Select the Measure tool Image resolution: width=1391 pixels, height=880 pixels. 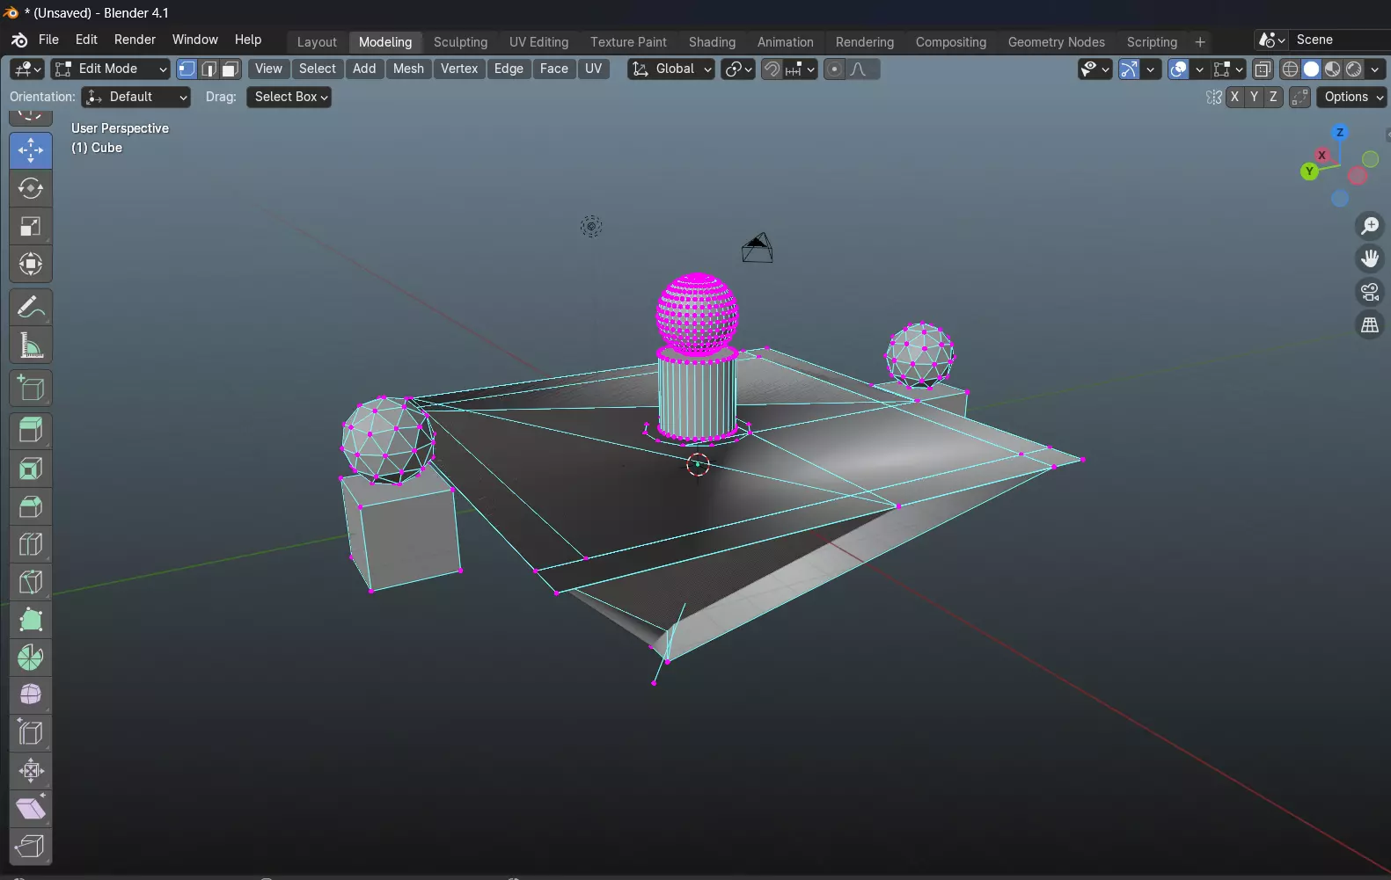31,345
